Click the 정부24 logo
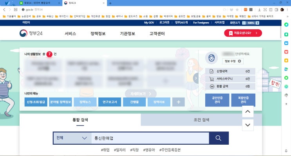Viewport: 291px width, 156px height. [x=31, y=33]
